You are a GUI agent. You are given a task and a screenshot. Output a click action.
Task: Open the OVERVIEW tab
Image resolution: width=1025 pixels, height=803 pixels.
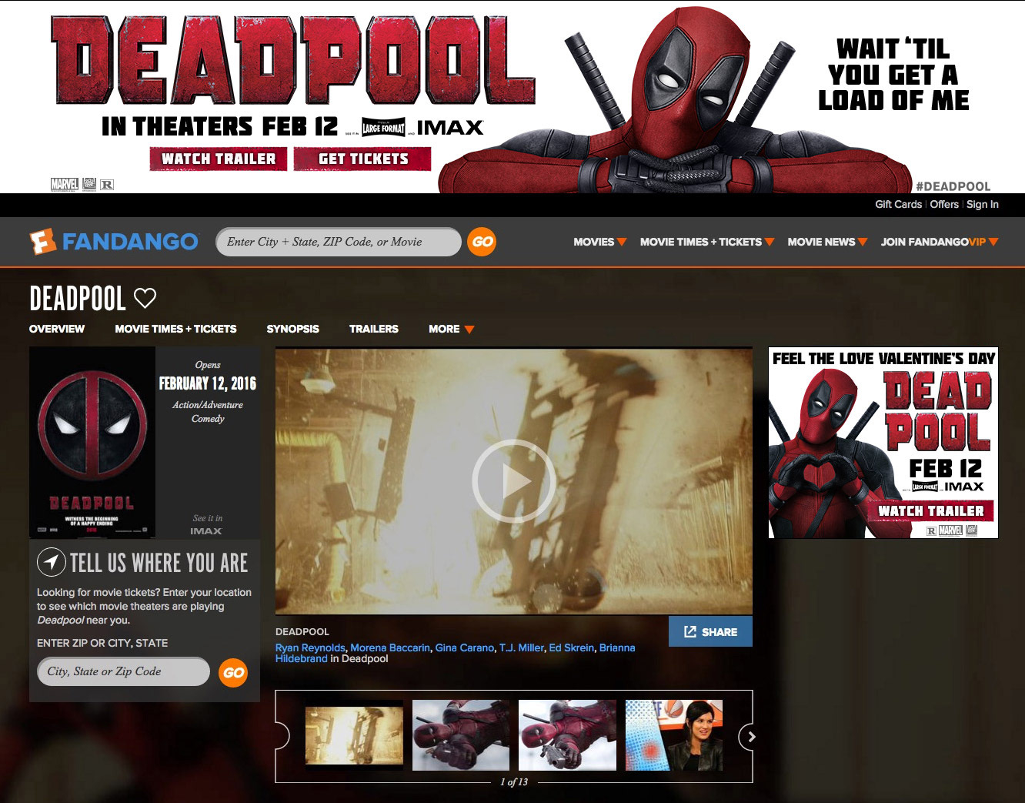click(57, 329)
